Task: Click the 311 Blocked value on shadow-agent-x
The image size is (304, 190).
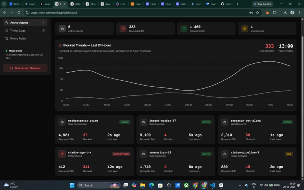Action: coord(86,167)
